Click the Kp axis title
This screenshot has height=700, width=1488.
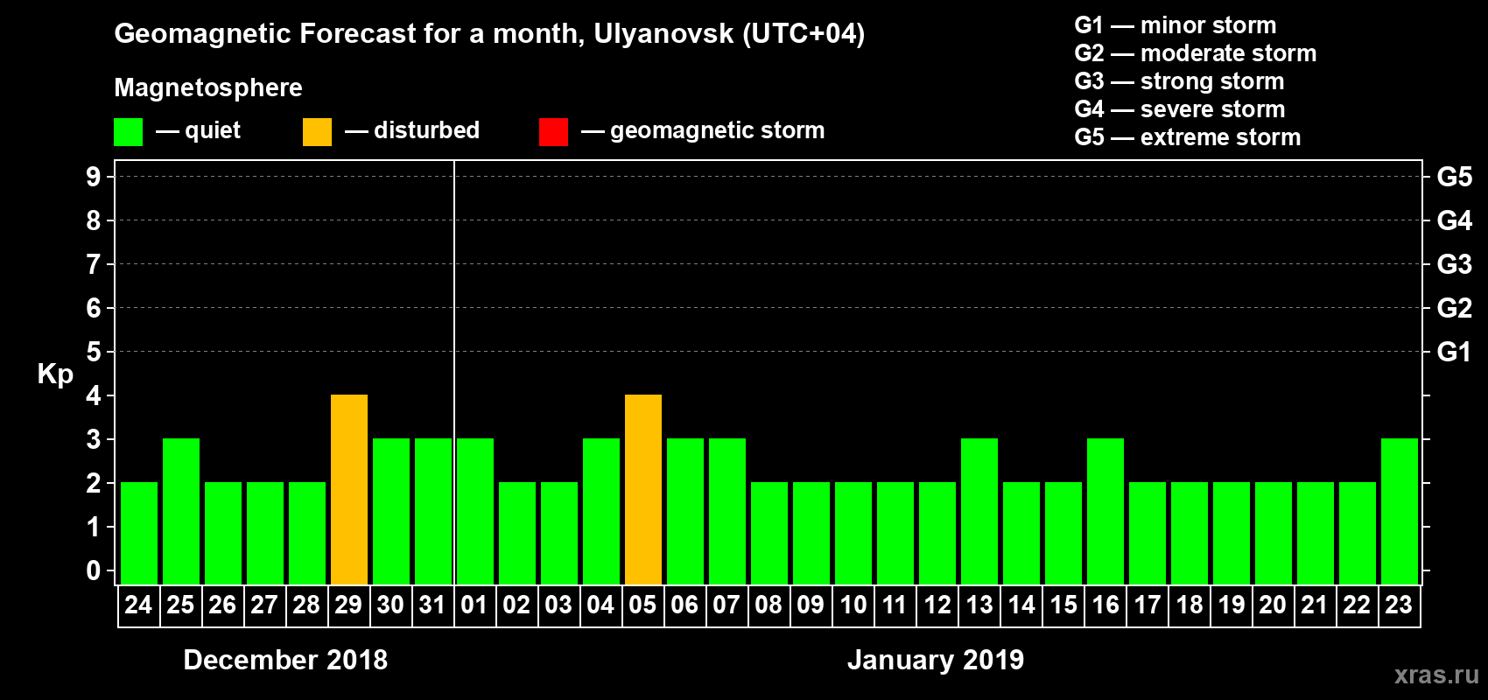(55, 374)
